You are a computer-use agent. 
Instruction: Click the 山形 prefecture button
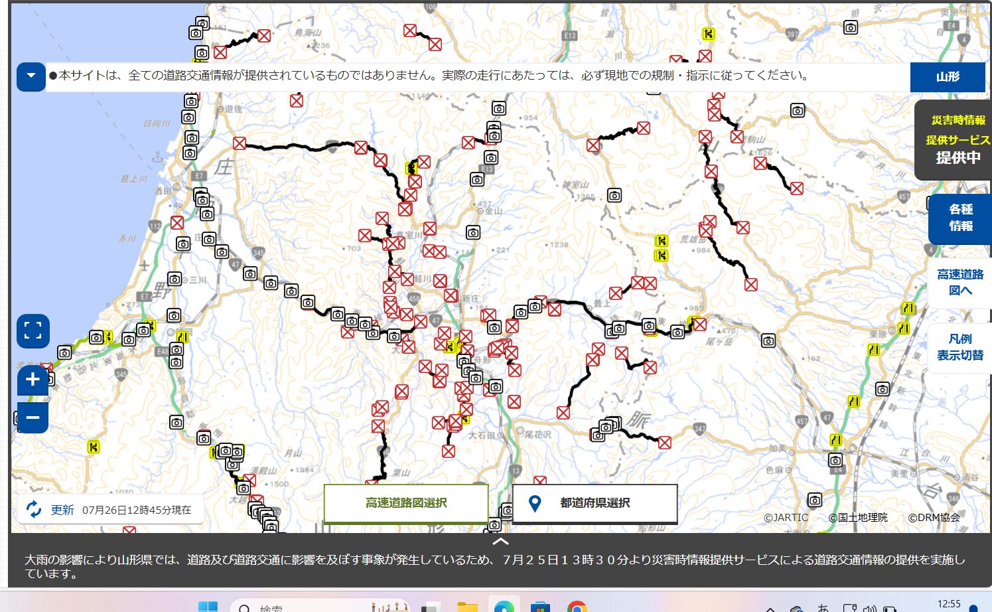pyautogui.click(x=947, y=77)
